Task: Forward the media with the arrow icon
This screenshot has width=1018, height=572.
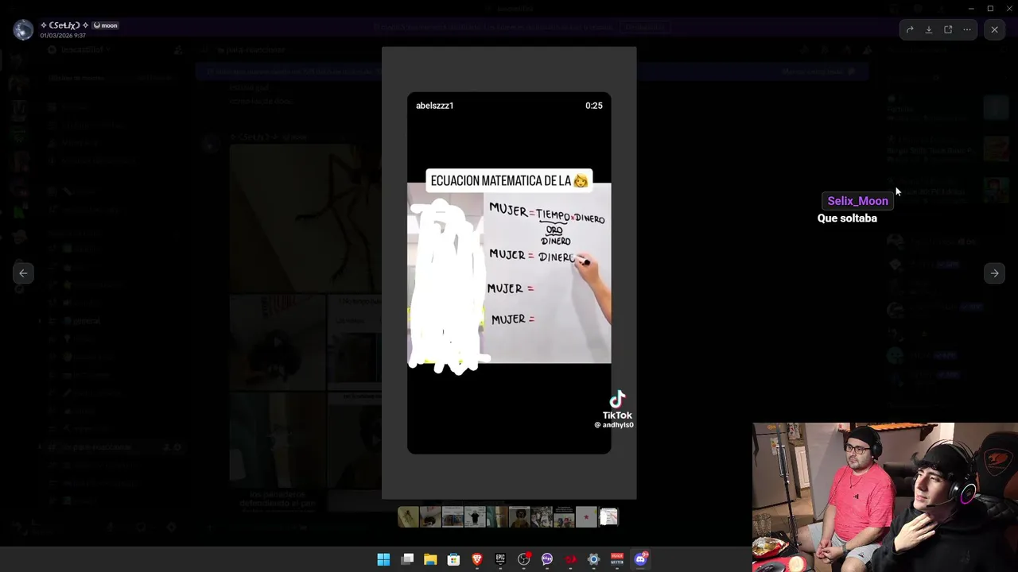Action: pos(910,30)
